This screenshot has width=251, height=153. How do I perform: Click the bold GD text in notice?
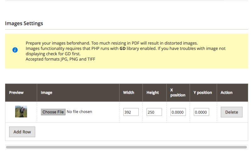[123, 49]
